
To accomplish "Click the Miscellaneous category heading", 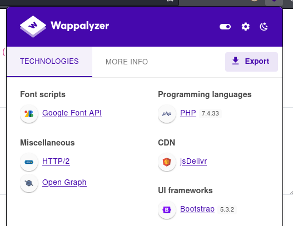I will [47, 143].
